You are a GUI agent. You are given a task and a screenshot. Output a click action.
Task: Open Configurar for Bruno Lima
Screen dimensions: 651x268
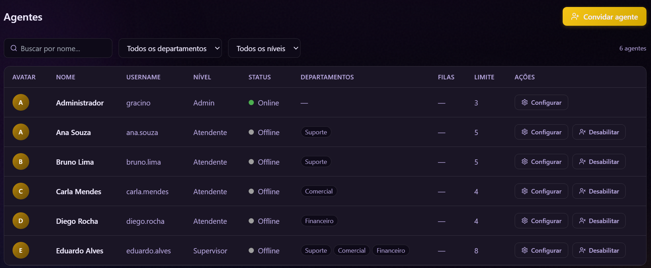(x=541, y=162)
